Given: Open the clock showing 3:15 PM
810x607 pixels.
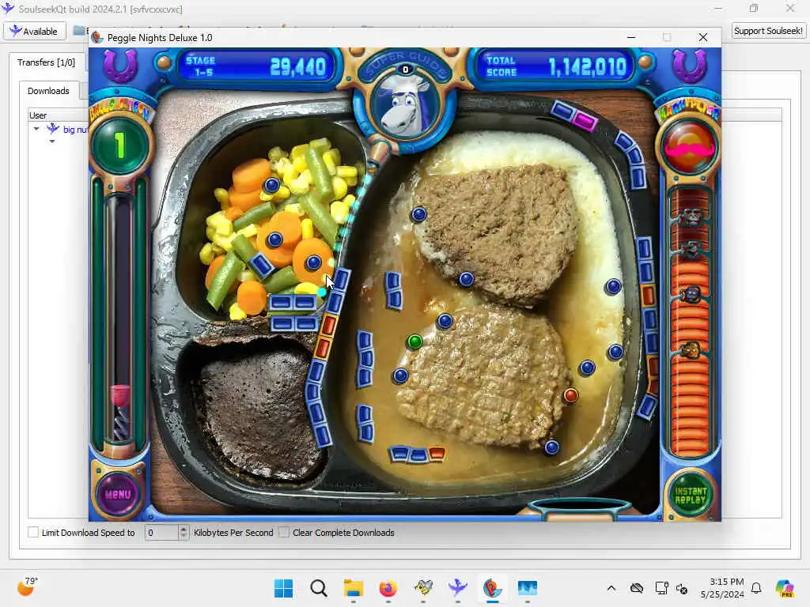Looking at the screenshot, I should (721, 588).
